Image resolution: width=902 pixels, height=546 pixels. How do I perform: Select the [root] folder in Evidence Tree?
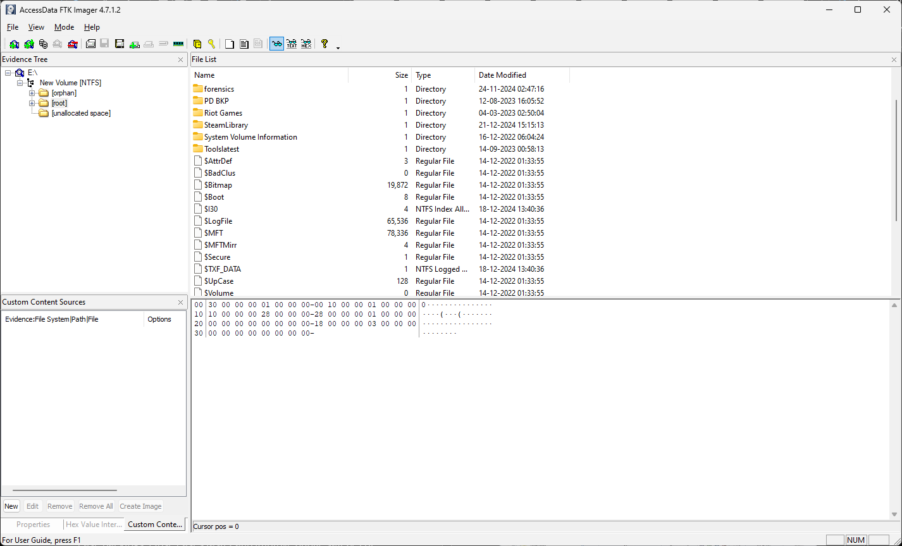(59, 103)
